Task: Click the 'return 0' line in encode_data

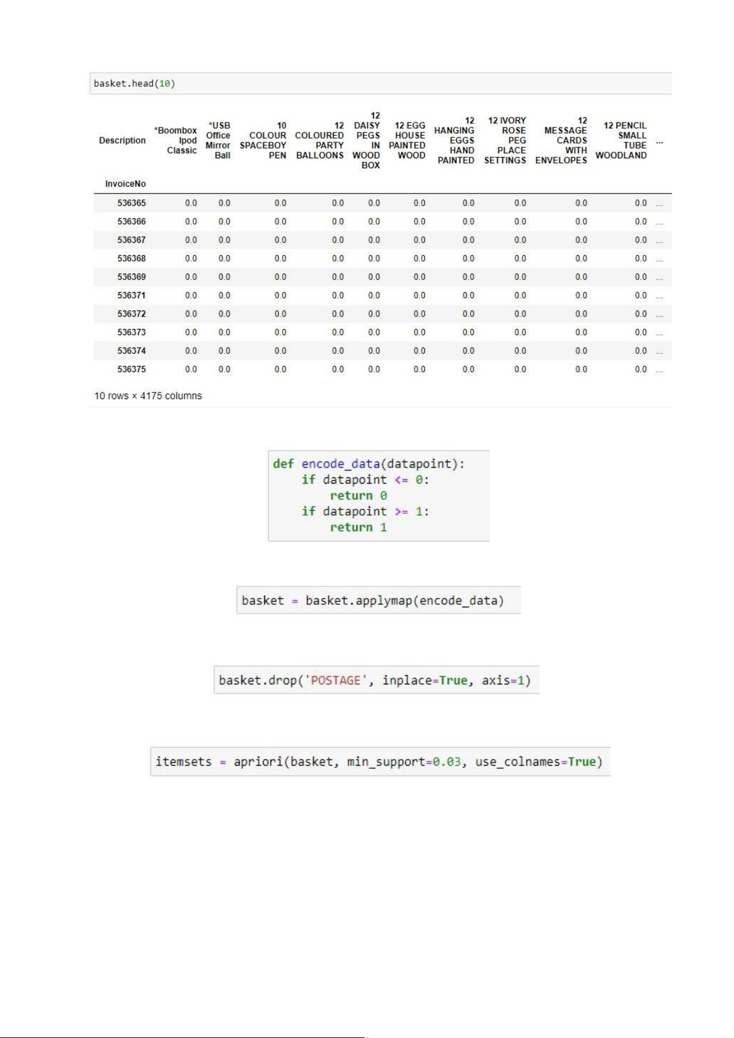Action: (359, 495)
